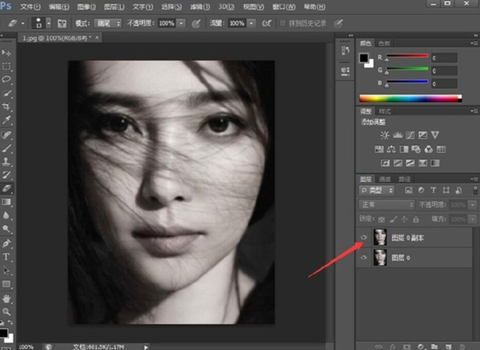Enable the 抹到历史记录 checkbox
This screenshot has width=480, height=350.
point(283,23)
